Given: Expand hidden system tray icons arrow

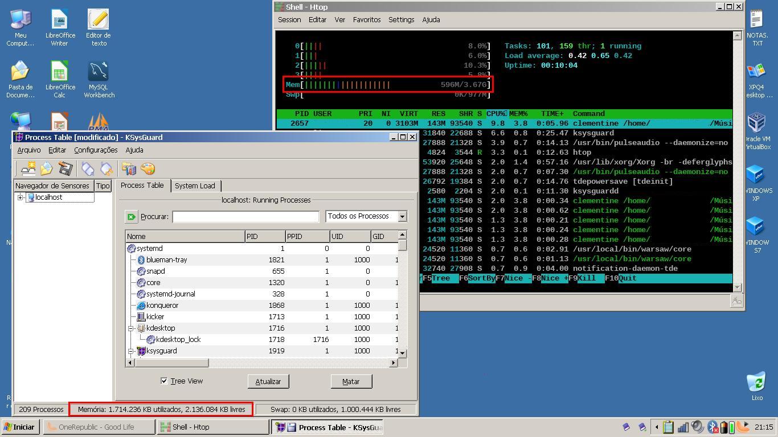Looking at the screenshot, I should 656,427.
